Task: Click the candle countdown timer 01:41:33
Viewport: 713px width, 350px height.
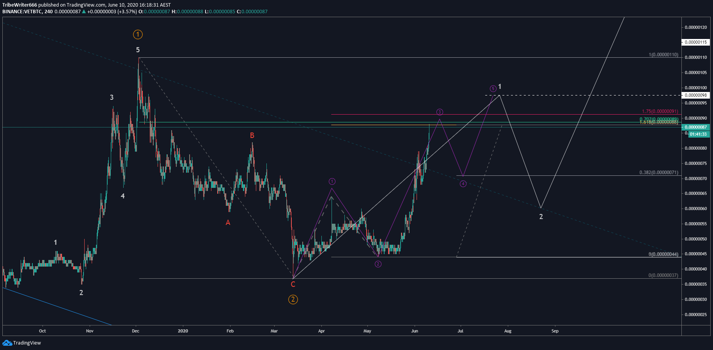Action: click(699, 134)
